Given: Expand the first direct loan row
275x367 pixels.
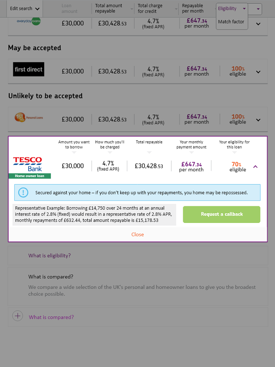Looking at the screenshot, I should [258, 72].
